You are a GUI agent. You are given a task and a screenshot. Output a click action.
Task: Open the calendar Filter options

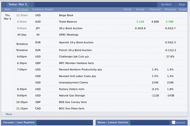(182, 5)
